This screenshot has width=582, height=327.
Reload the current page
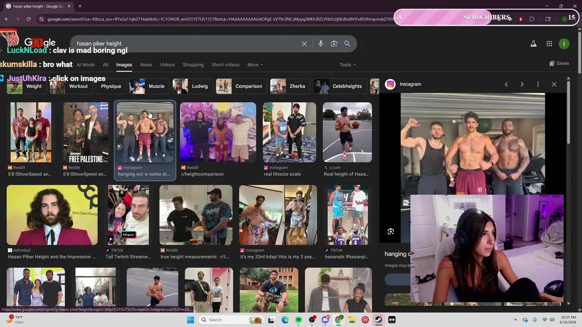pos(28,19)
